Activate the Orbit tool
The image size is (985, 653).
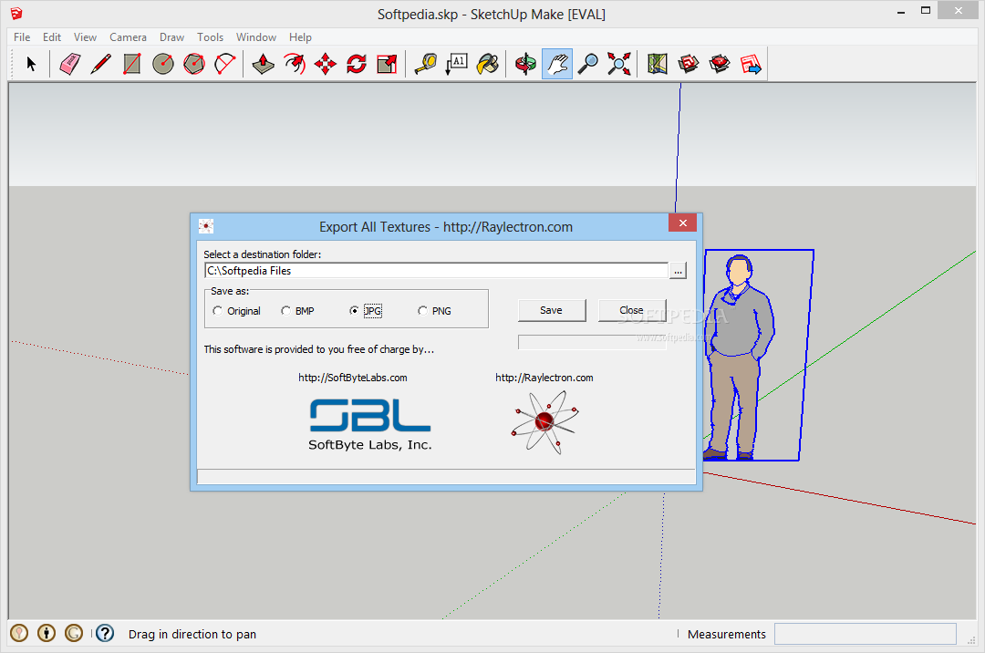pos(526,64)
